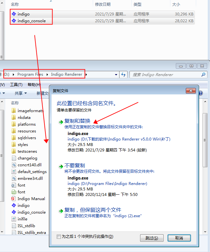The image size is (210, 252).
Task: Select the inifile file icon
Action: (14, 219)
